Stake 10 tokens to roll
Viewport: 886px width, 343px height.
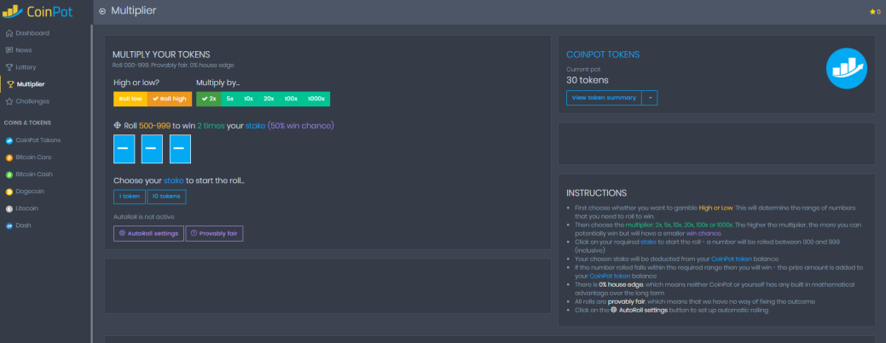tap(166, 197)
